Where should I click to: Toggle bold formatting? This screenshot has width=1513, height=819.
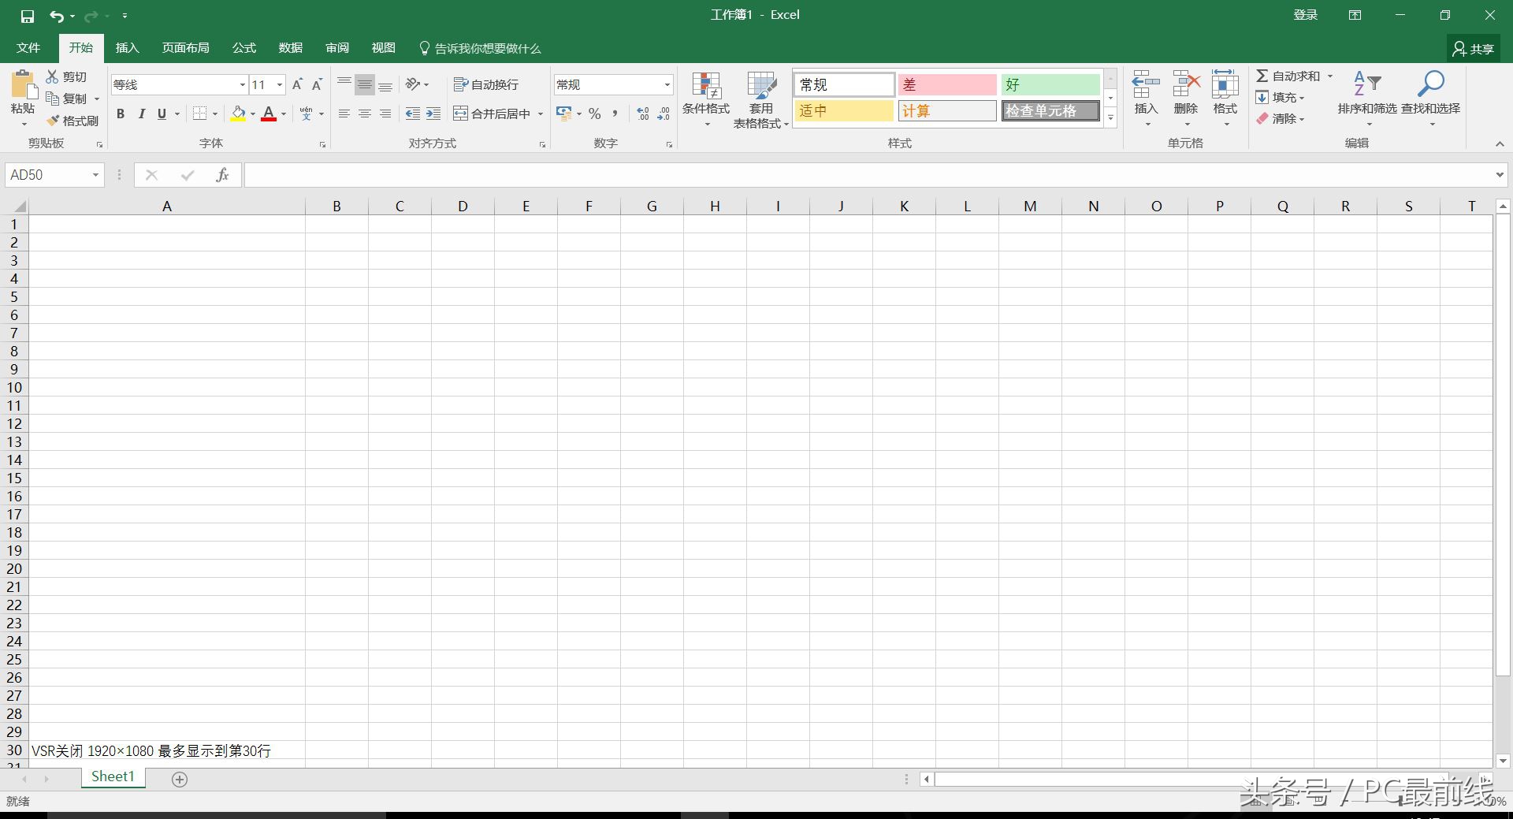[x=121, y=114]
